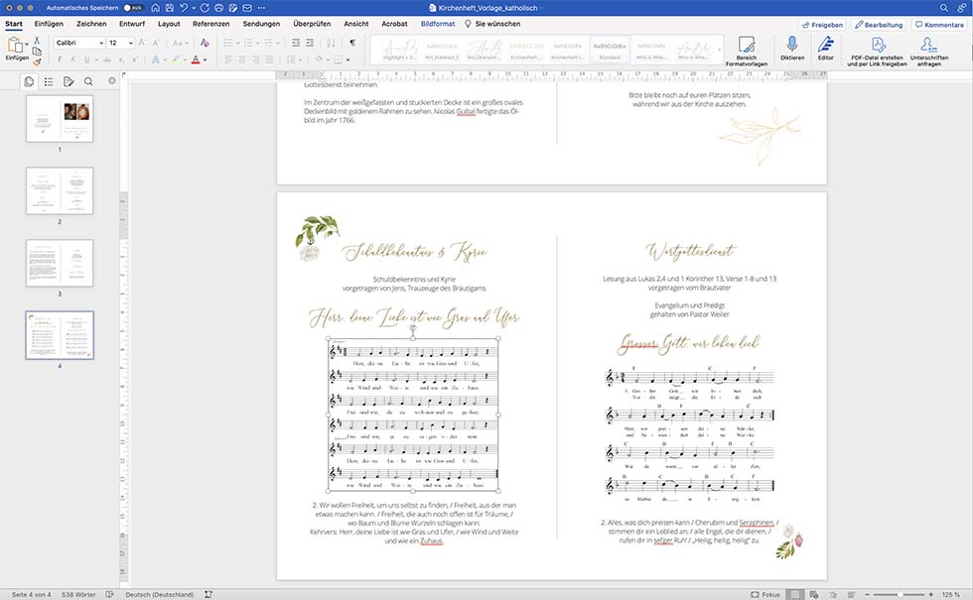This screenshot has height=600, width=973.
Task: Open the Editor tool
Action: (826, 49)
